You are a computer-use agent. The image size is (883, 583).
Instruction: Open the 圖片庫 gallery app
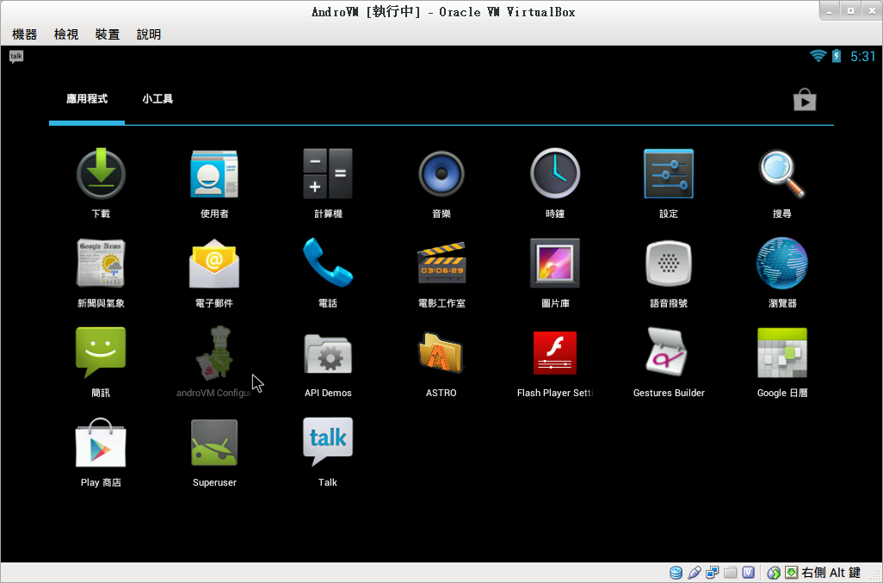[555, 273]
